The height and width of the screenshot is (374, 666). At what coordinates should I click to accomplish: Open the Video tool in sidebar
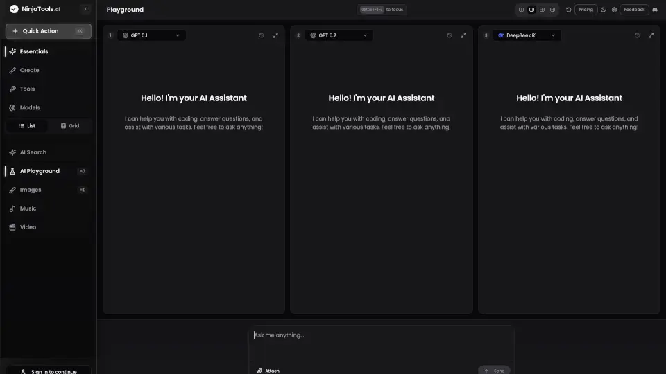point(28,227)
